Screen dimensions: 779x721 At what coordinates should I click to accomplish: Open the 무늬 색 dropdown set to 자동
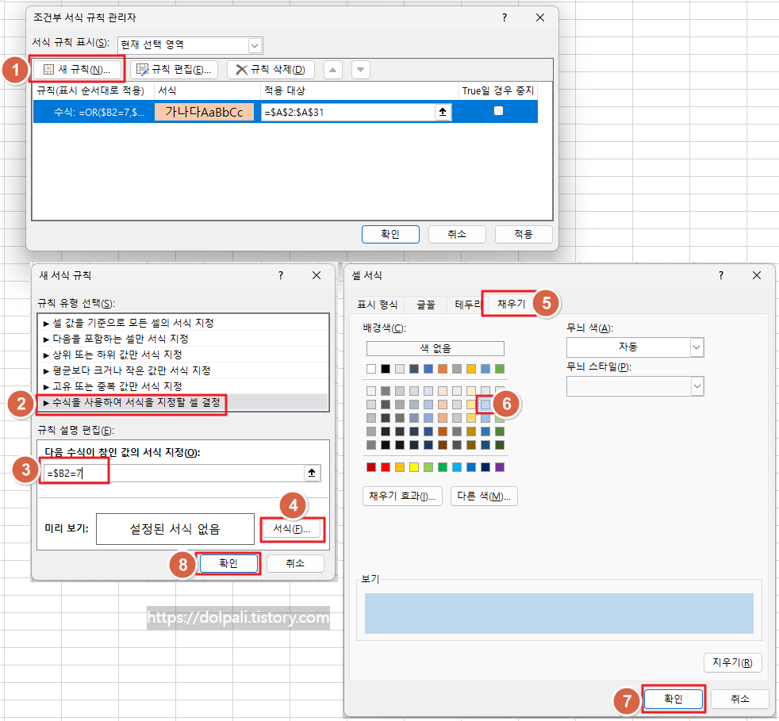[x=696, y=347]
